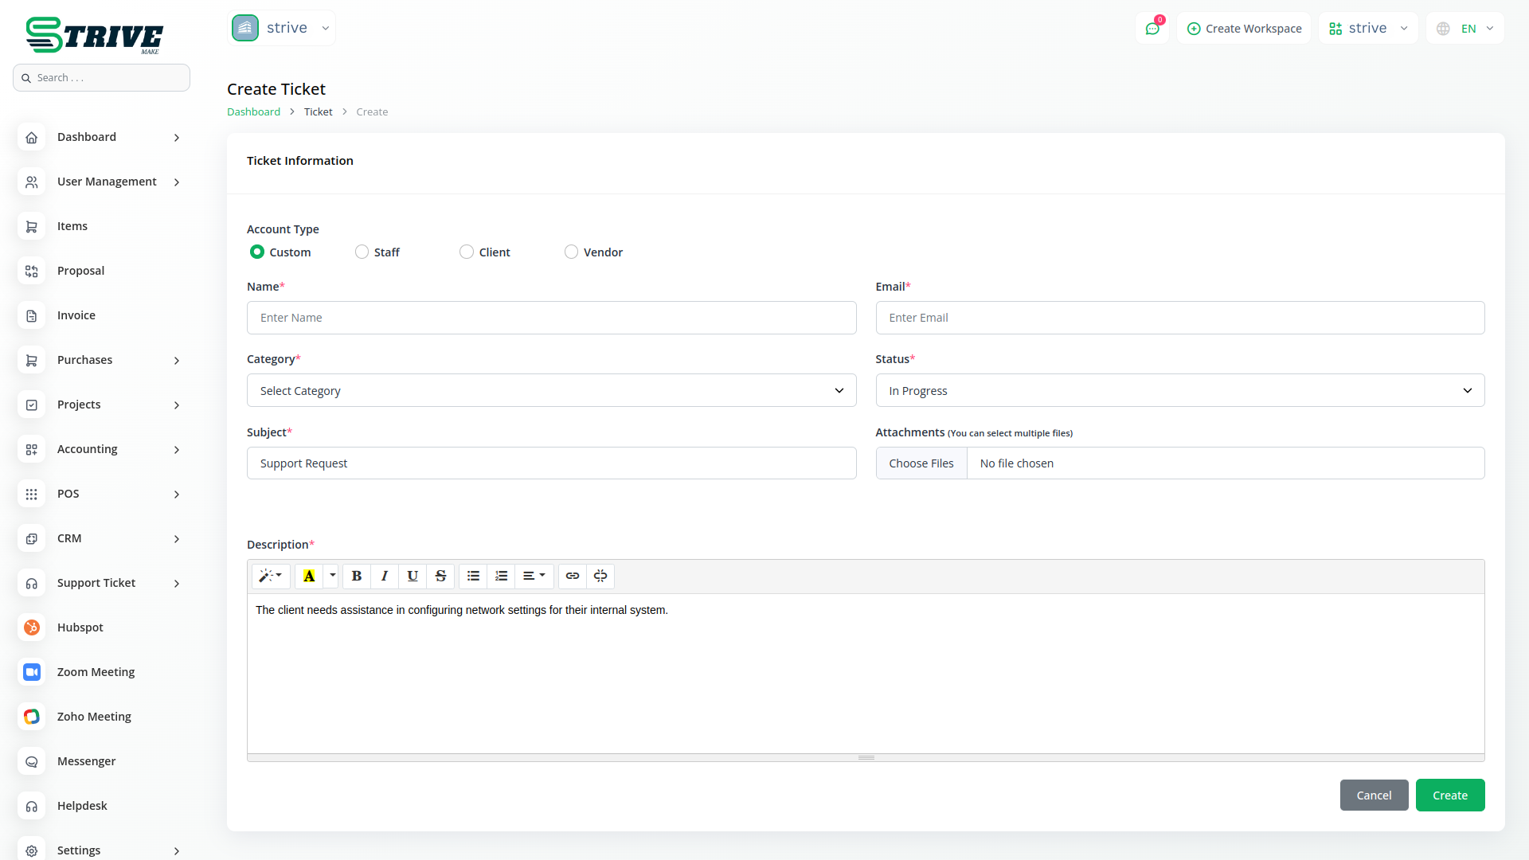
Task: Expand the EN language selector
Action: (1466, 29)
